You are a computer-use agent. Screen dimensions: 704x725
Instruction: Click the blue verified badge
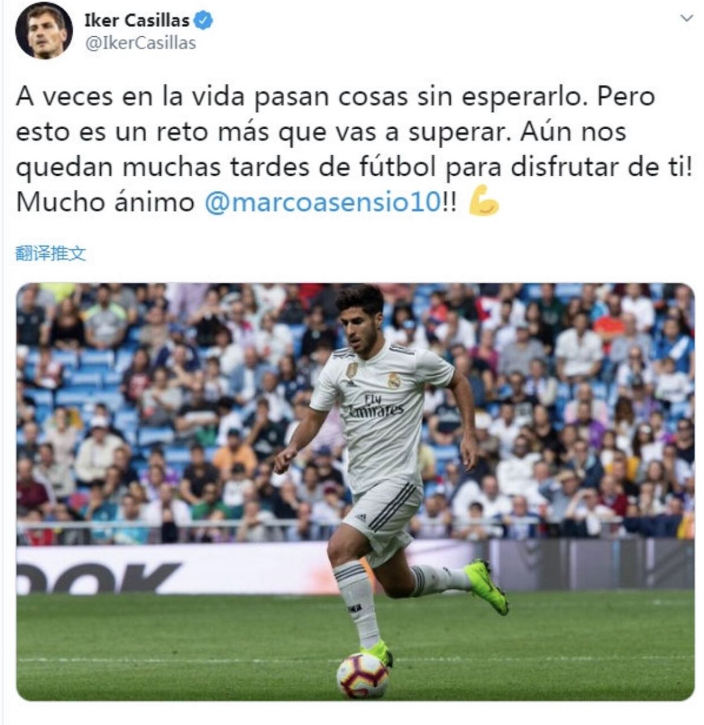pos(203,21)
